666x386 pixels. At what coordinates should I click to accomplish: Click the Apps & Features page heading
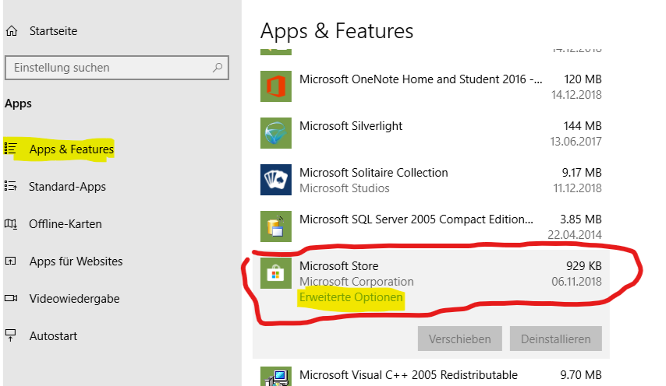336,31
